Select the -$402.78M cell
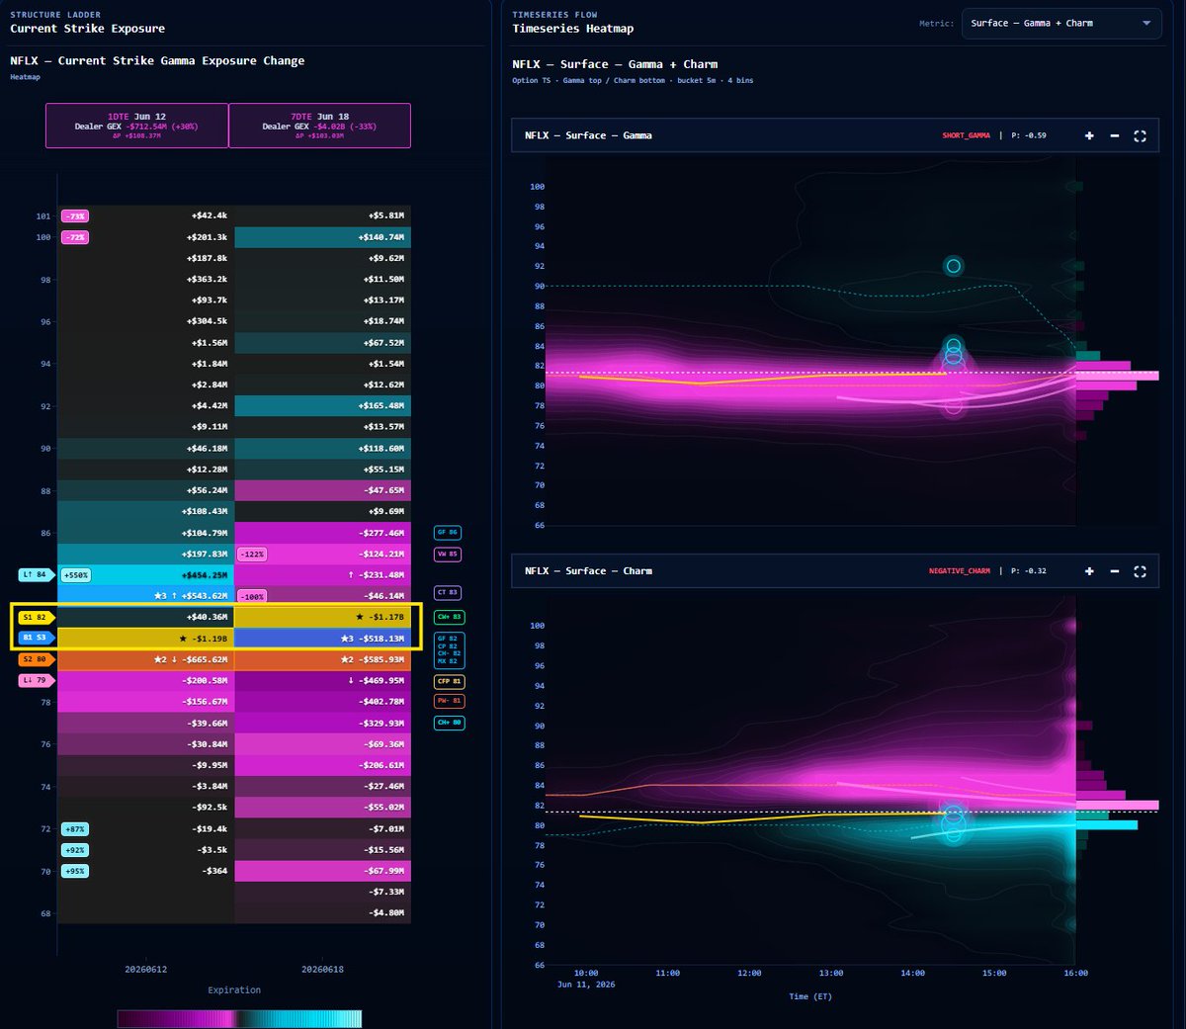The width and height of the screenshot is (1186, 1029). click(322, 702)
